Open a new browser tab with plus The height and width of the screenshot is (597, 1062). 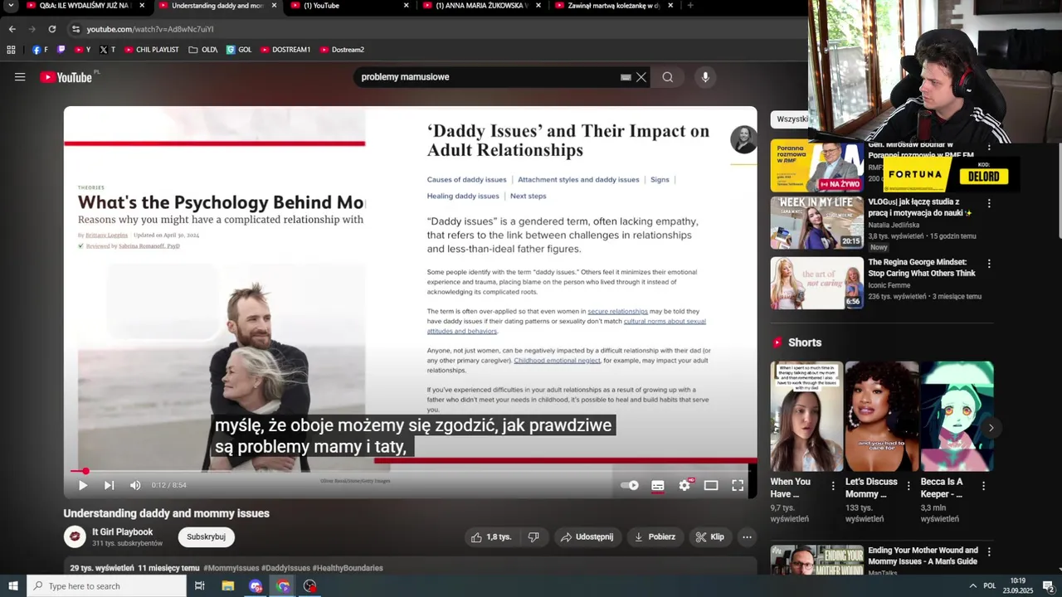690,6
